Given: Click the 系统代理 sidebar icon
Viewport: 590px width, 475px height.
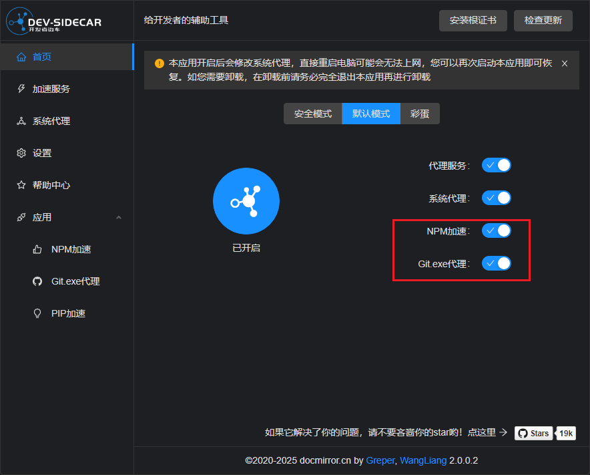Looking at the screenshot, I should coord(21,120).
